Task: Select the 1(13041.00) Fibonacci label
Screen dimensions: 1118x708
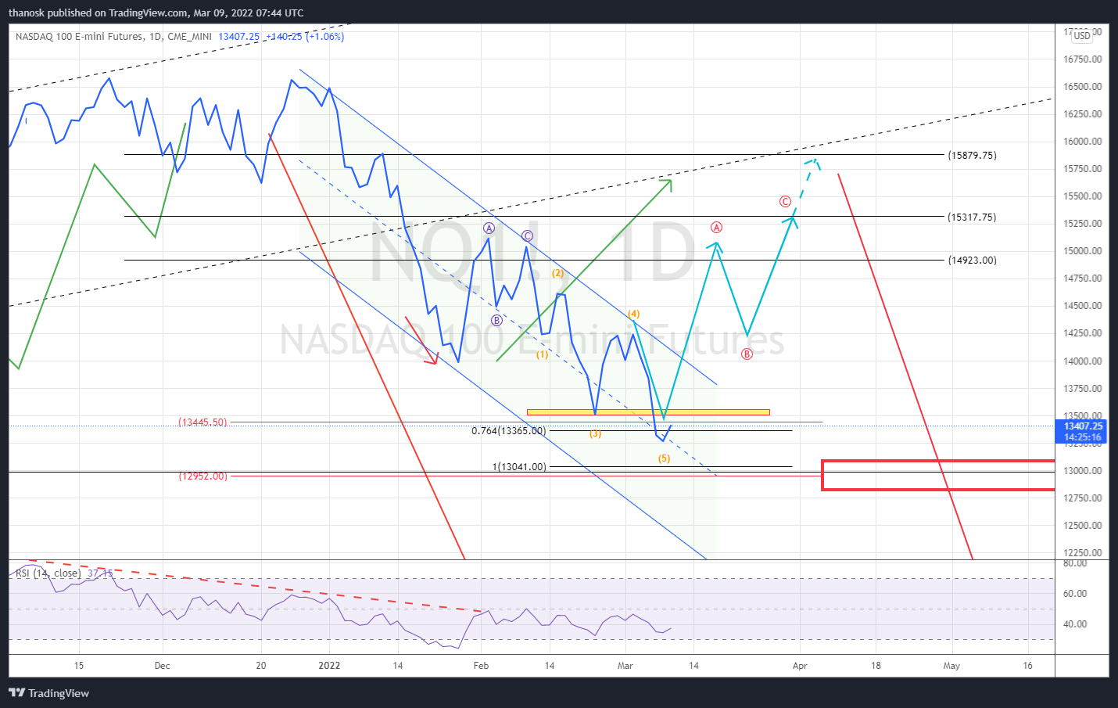Action: (x=519, y=467)
